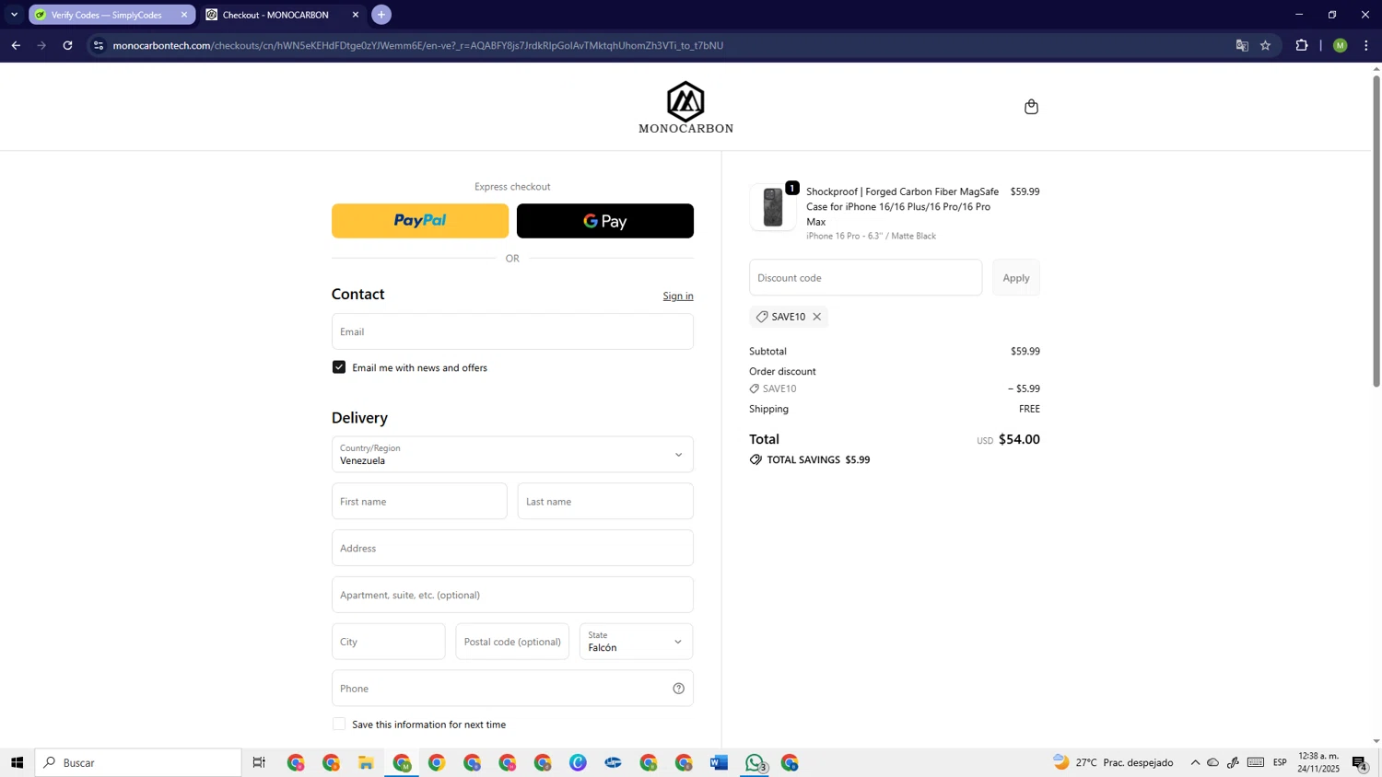Open the browser extensions puzzle icon
The width and height of the screenshot is (1382, 777).
(1302, 45)
